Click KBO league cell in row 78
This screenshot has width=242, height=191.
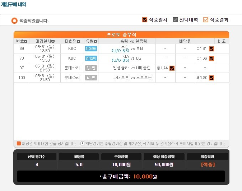click(72, 58)
